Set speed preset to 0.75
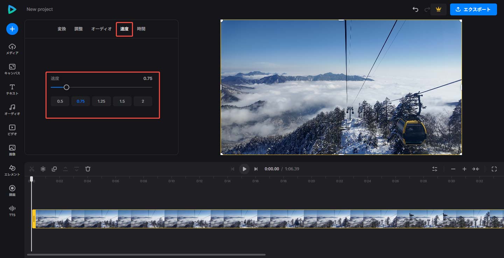 [81, 101]
